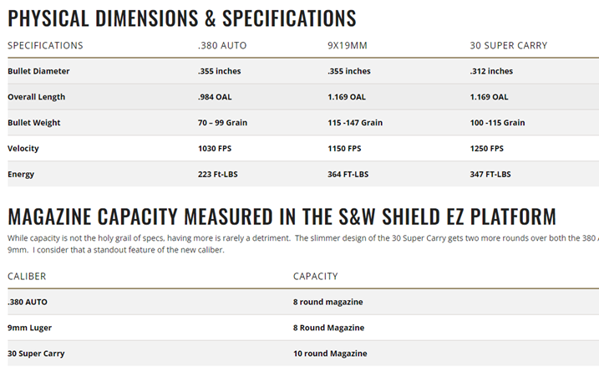Click the Energy row label
This screenshot has height=372, width=599.
coord(21,174)
